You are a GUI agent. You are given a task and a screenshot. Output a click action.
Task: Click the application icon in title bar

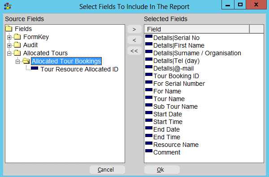(8, 6)
